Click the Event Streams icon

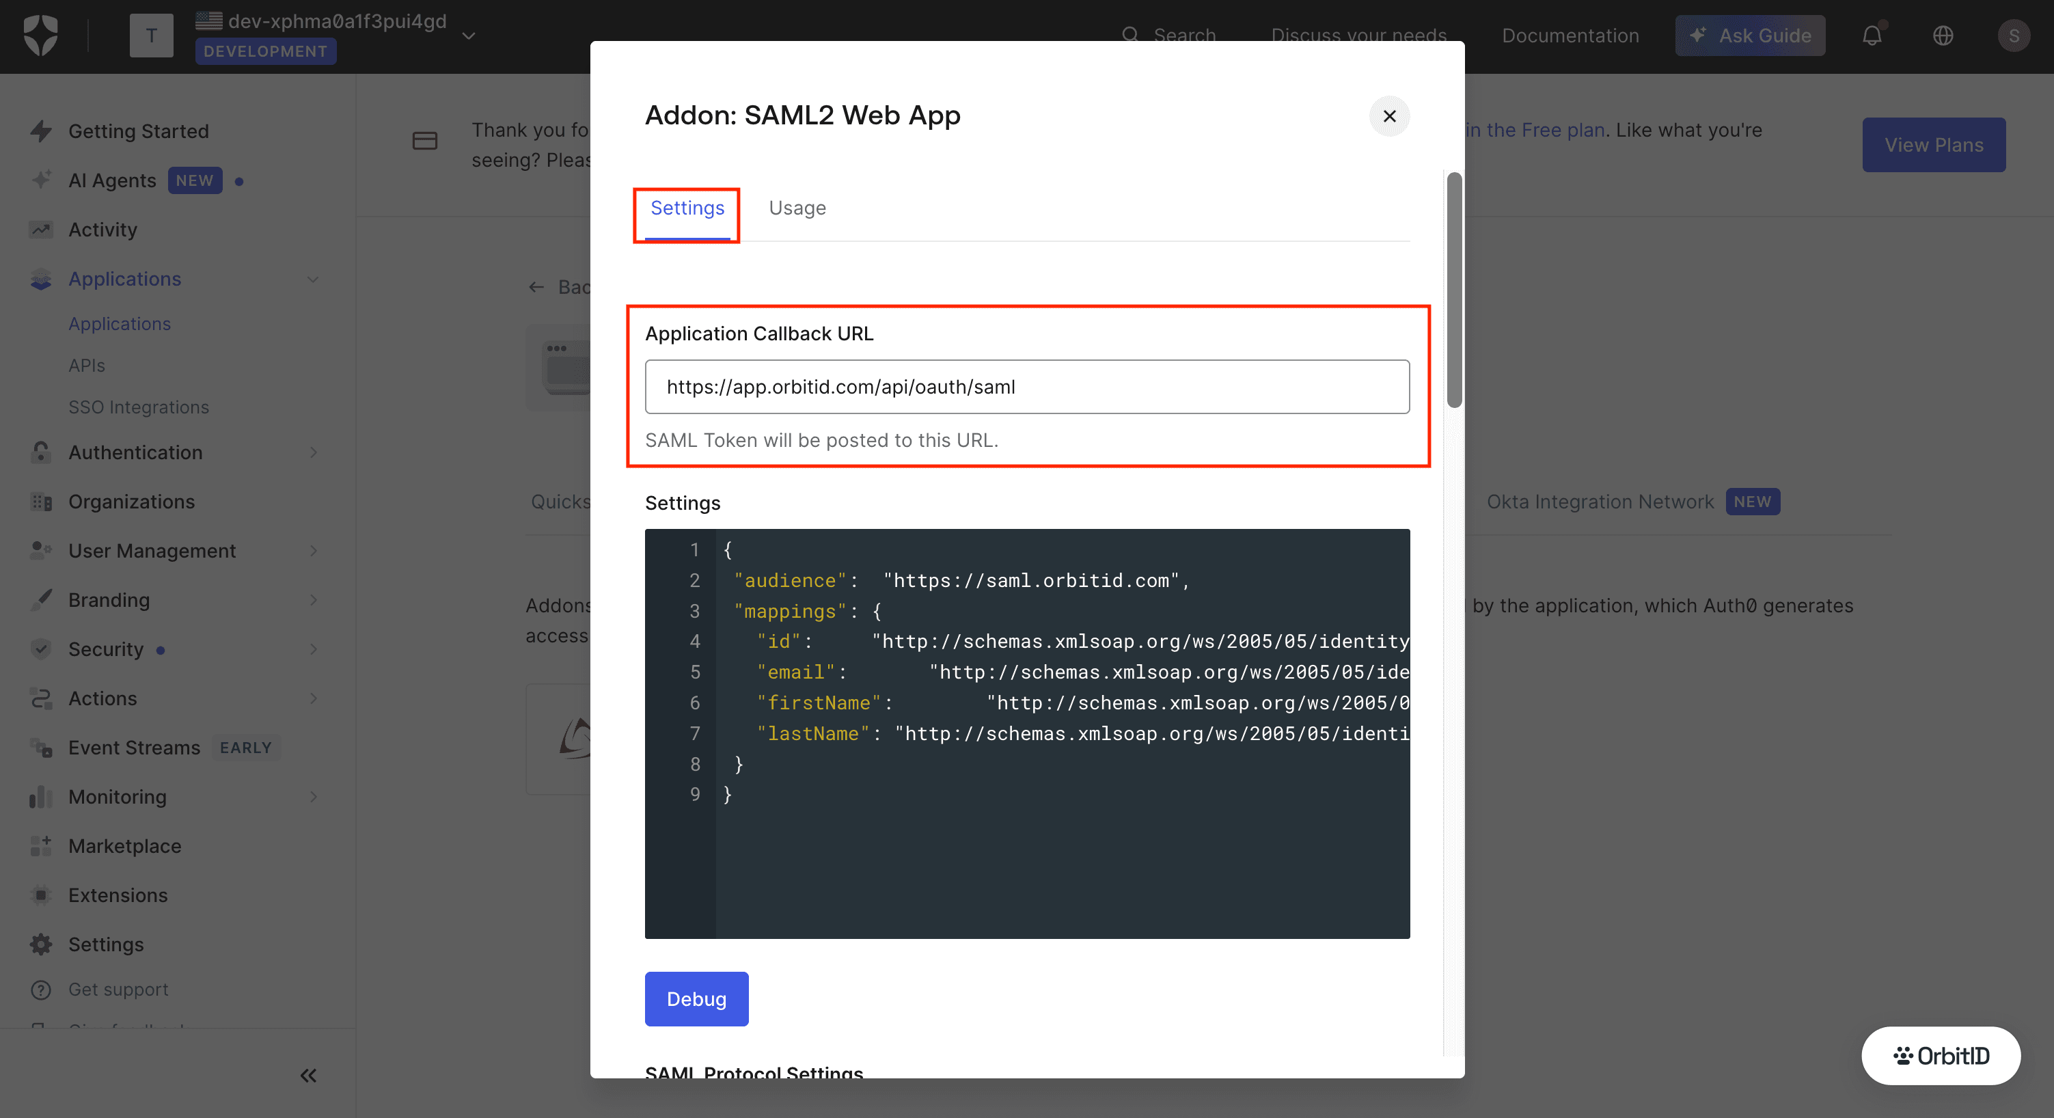[41, 747]
